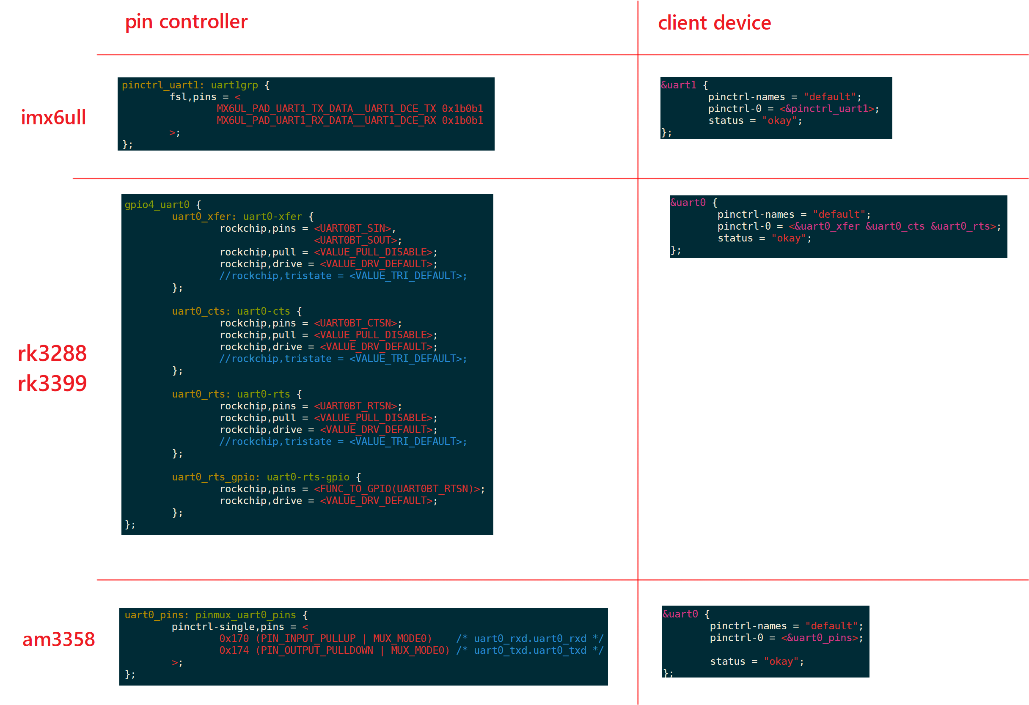This screenshot has width=1029, height=705.
Task: Click the rk3399 label
Action: (52, 384)
